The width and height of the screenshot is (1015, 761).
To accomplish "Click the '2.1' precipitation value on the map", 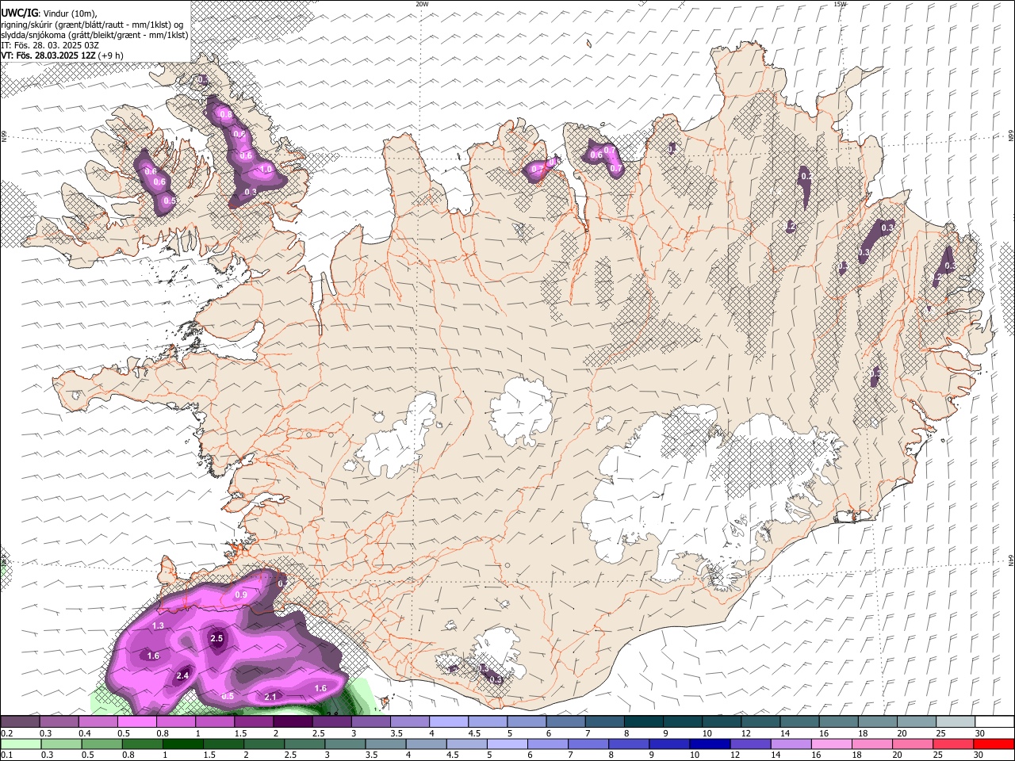I will click(x=270, y=697).
